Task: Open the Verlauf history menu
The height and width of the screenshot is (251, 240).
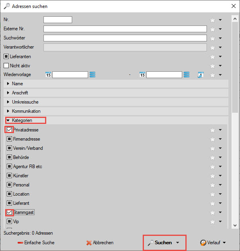Action: [x=213, y=243]
